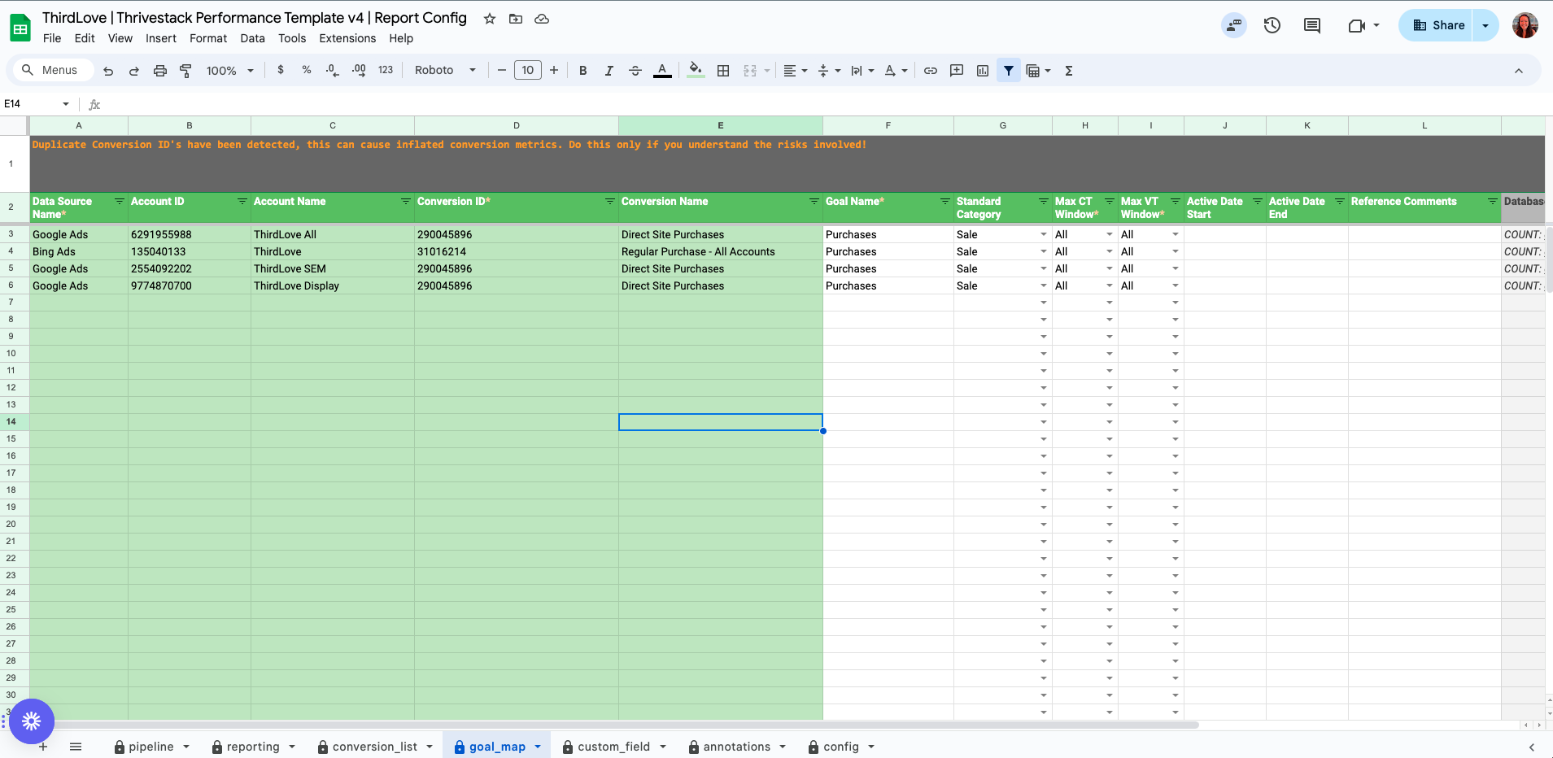Image resolution: width=1553 pixels, height=758 pixels.
Task: Open the Extensions menu
Action: pyautogui.click(x=347, y=38)
